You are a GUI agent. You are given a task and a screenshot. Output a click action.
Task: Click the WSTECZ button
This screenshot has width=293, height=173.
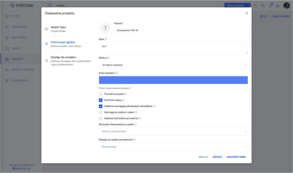coord(217,157)
